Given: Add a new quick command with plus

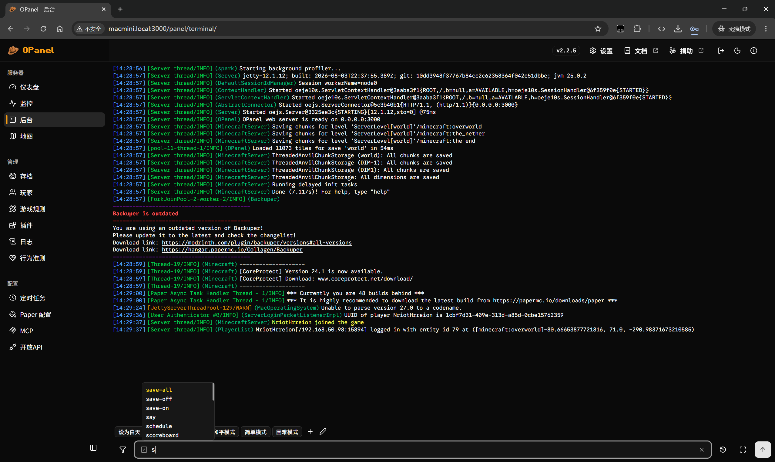Looking at the screenshot, I should 310,431.
